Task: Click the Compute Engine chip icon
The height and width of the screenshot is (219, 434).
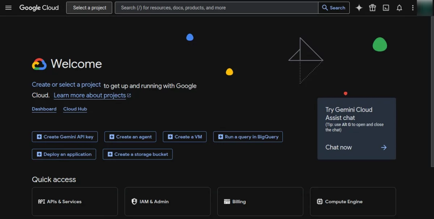Action: (320, 202)
